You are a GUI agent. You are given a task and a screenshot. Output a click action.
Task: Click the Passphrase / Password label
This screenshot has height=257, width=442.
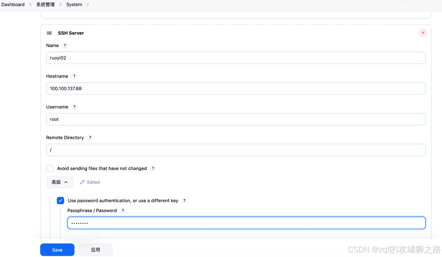pyautogui.click(x=92, y=210)
